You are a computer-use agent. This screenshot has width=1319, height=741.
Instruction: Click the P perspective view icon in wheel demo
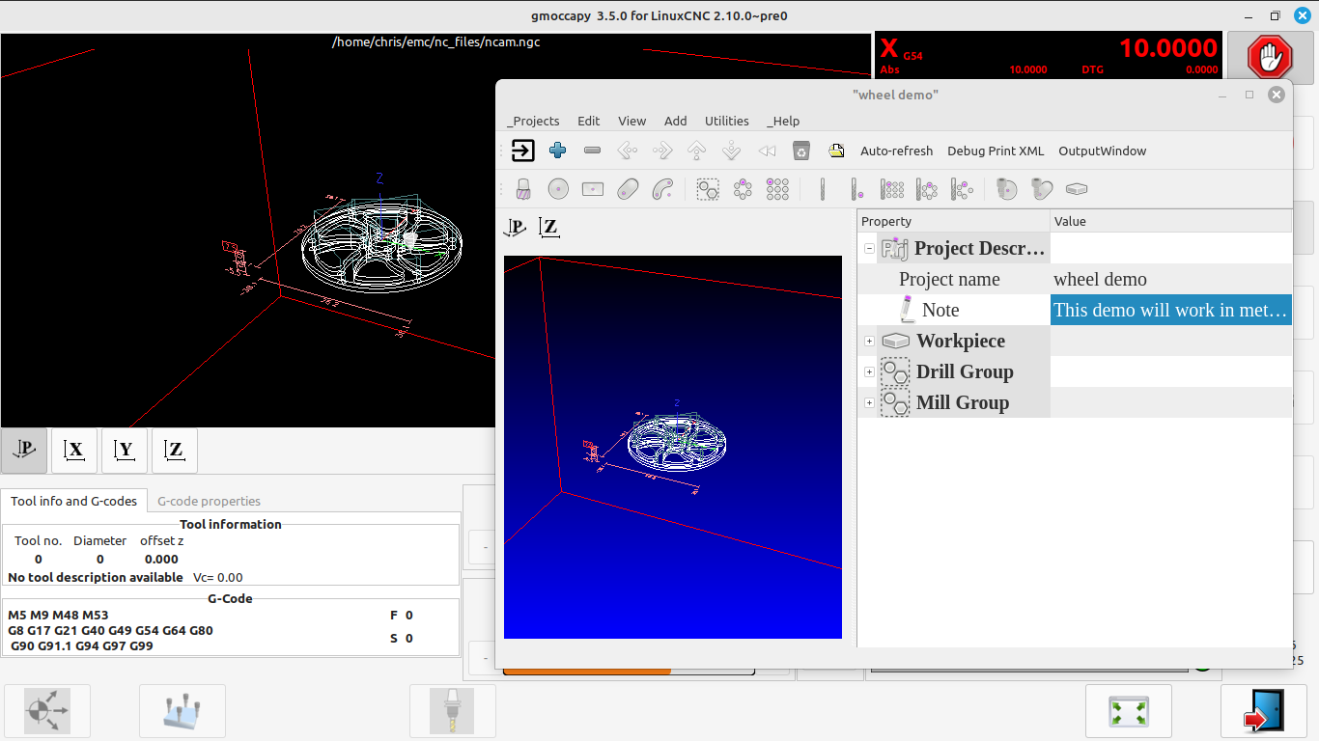click(516, 227)
